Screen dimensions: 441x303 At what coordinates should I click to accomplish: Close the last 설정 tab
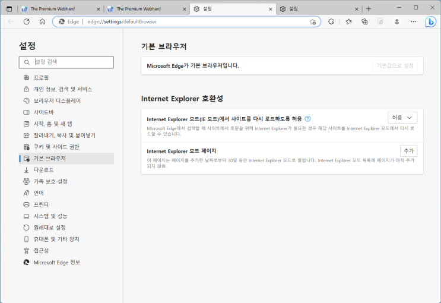point(356,10)
